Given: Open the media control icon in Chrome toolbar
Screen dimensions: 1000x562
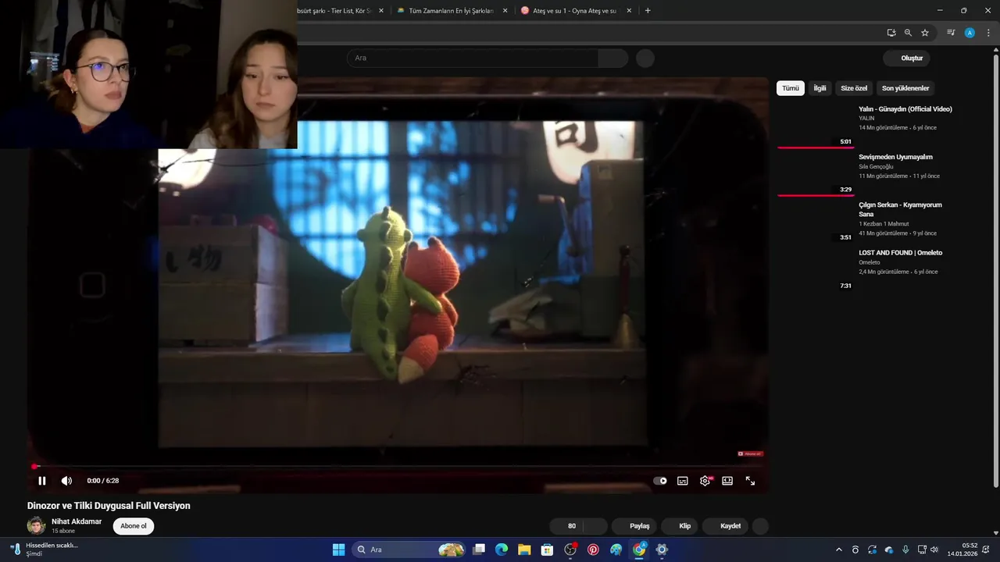Looking at the screenshot, I should (951, 33).
